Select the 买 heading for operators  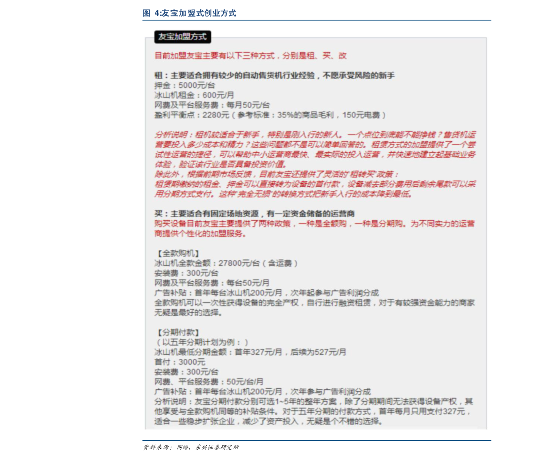point(255,214)
